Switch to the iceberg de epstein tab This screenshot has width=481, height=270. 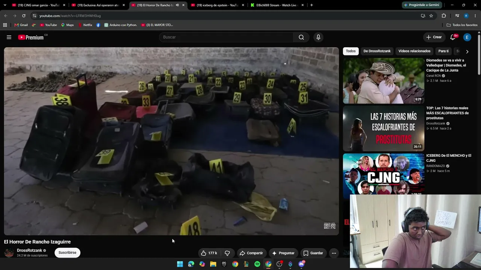pyautogui.click(x=218, y=5)
